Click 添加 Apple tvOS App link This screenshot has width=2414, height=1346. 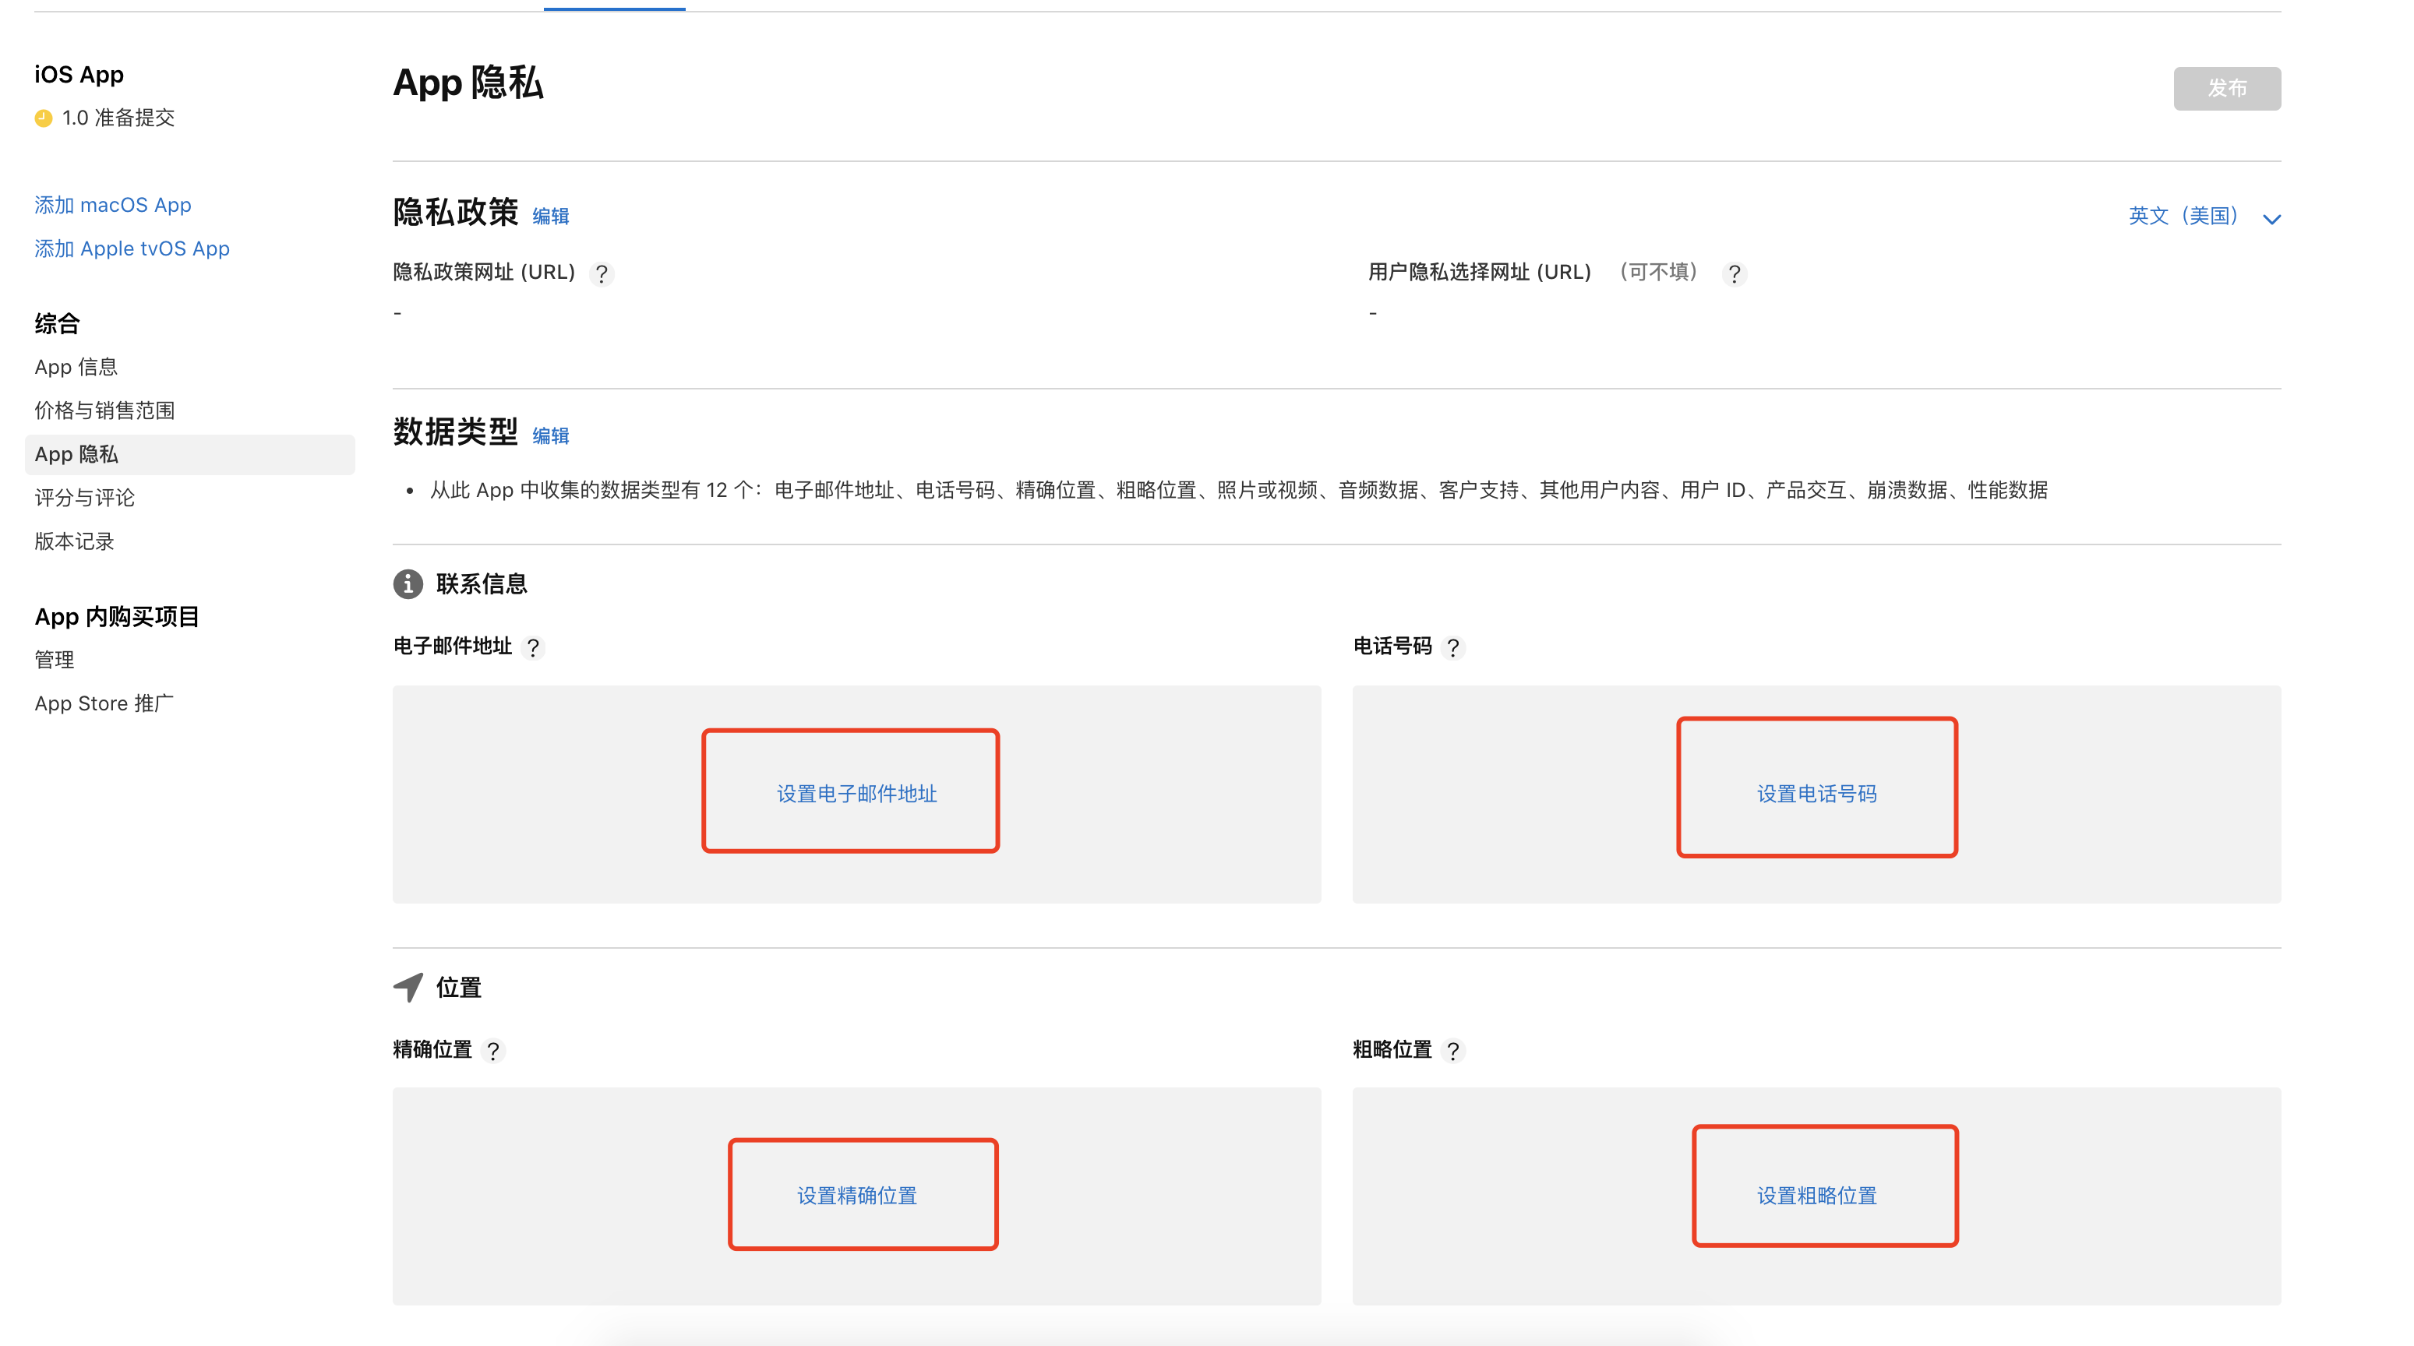pos(132,248)
